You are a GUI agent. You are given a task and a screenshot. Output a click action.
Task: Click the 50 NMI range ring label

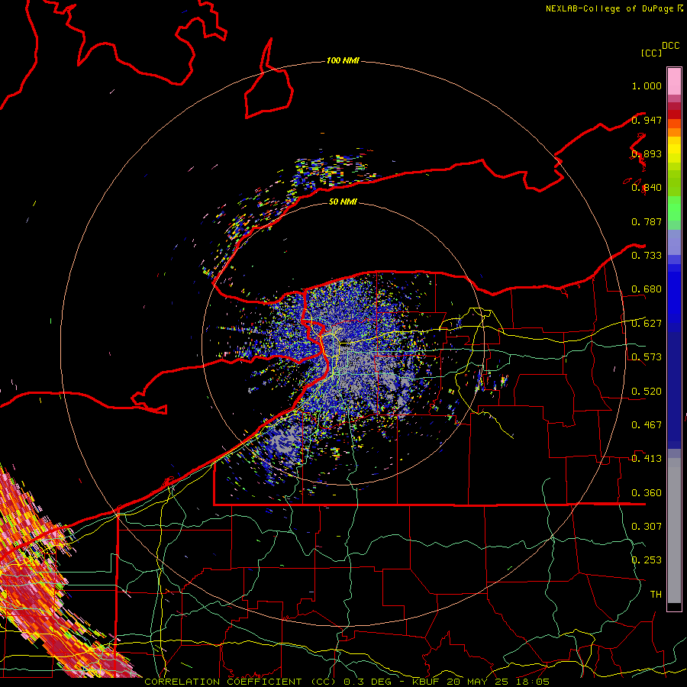[343, 202]
